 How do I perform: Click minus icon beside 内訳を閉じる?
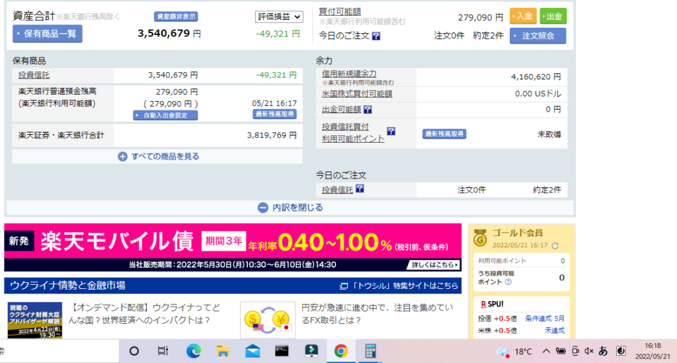(x=262, y=208)
